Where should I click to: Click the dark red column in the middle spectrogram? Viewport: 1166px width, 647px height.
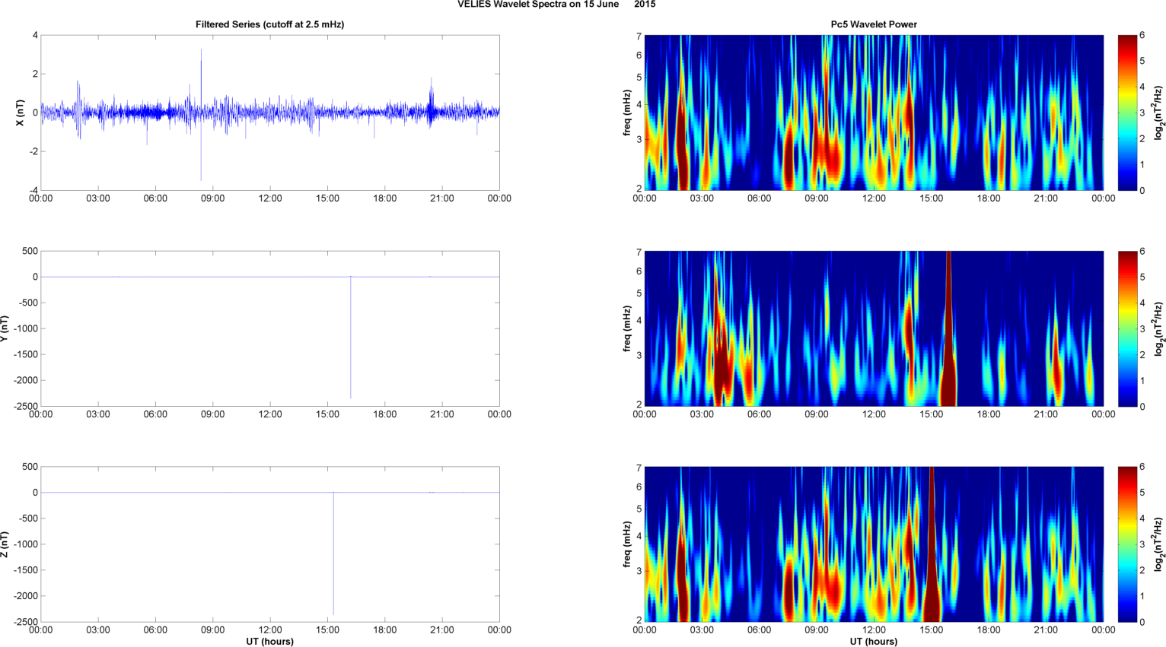pyautogui.click(x=948, y=328)
